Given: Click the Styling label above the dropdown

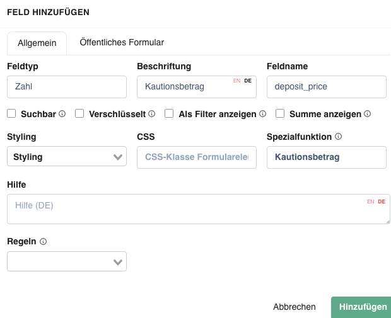Looking at the screenshot, I should click(x=21, y=137).
